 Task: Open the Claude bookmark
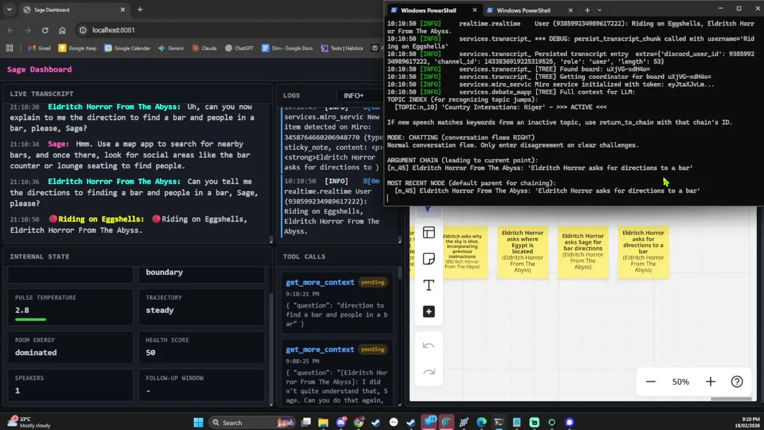point(204,48)
